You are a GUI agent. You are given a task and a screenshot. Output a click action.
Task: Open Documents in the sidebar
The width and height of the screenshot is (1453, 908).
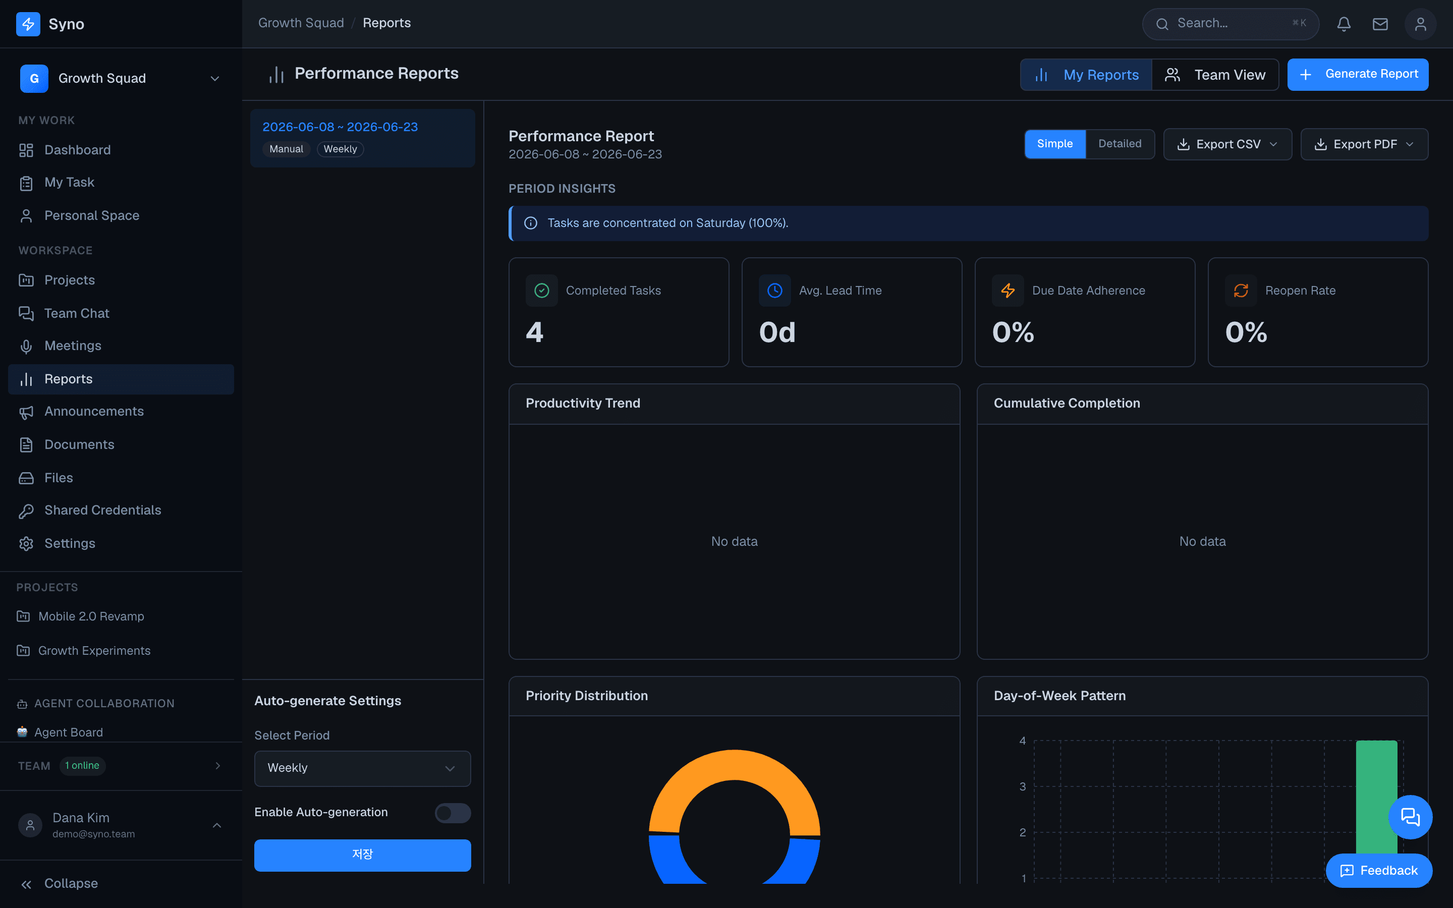(121, 445)
